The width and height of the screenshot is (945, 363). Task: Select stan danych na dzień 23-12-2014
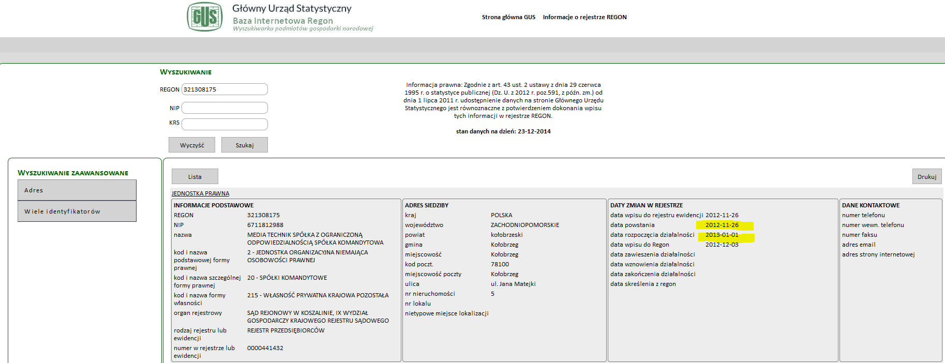pyautogui.click(x=503, y=131)
